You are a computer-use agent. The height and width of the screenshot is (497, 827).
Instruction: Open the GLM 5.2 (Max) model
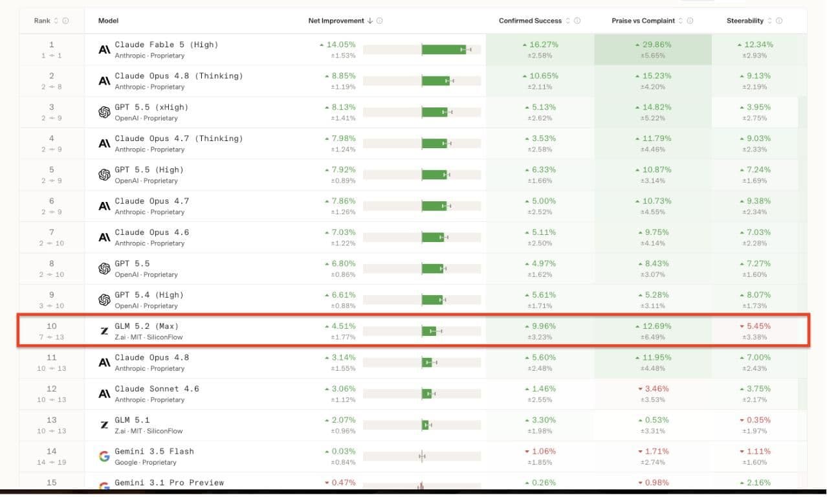point(146,326)
